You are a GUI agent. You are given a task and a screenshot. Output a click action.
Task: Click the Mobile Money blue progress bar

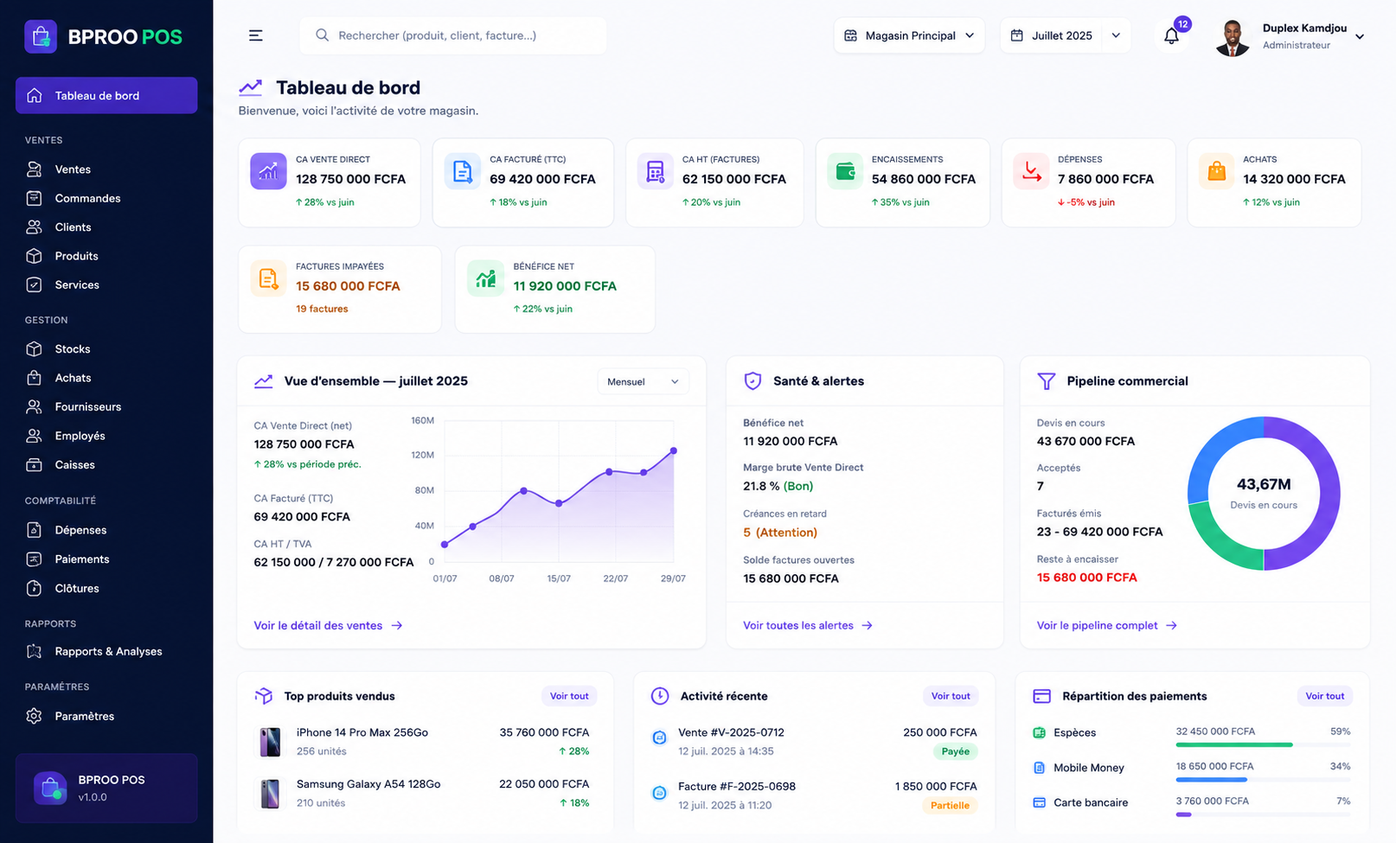tap(1210, 780)
